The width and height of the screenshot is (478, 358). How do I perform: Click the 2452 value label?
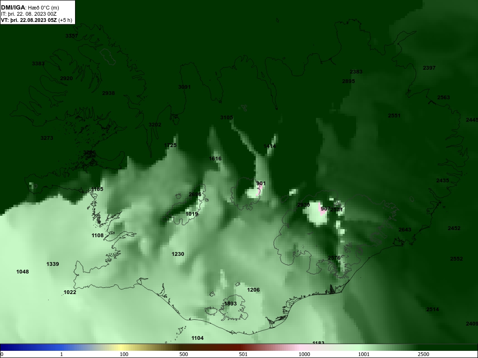pos(454,228)
